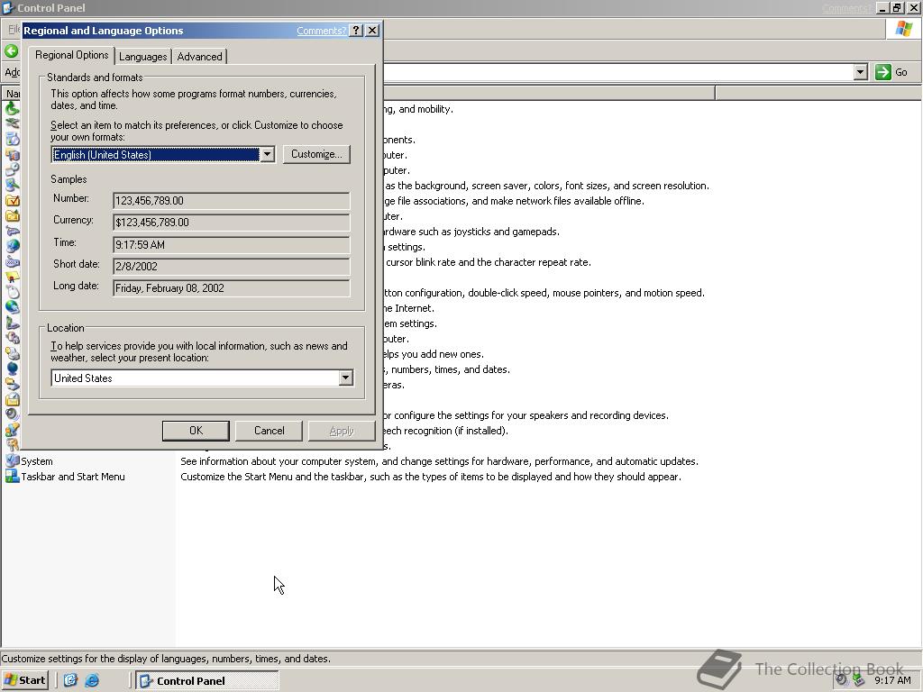Open the Accessibility Options icon in Control Panel
Viewport: 923px width, 692px height.
(12, 108)
